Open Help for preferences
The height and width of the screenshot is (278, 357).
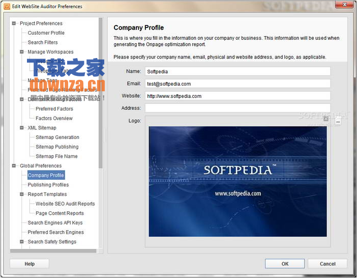tap(29, 264)
